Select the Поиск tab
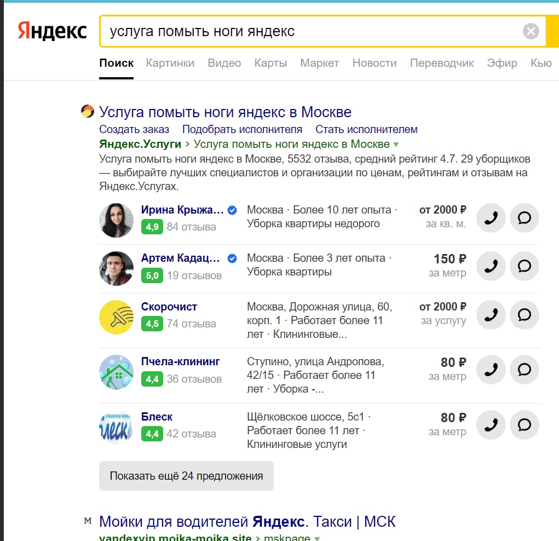 (x=116, y=63)
